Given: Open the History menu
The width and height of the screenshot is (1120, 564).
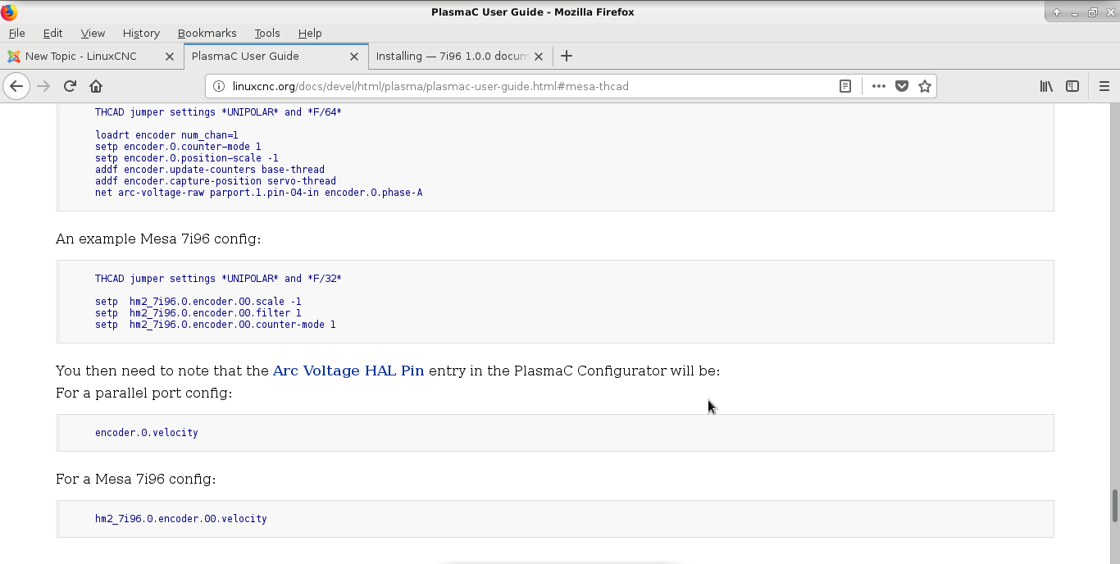Looking at the screenshot, I should coord(141,33).
